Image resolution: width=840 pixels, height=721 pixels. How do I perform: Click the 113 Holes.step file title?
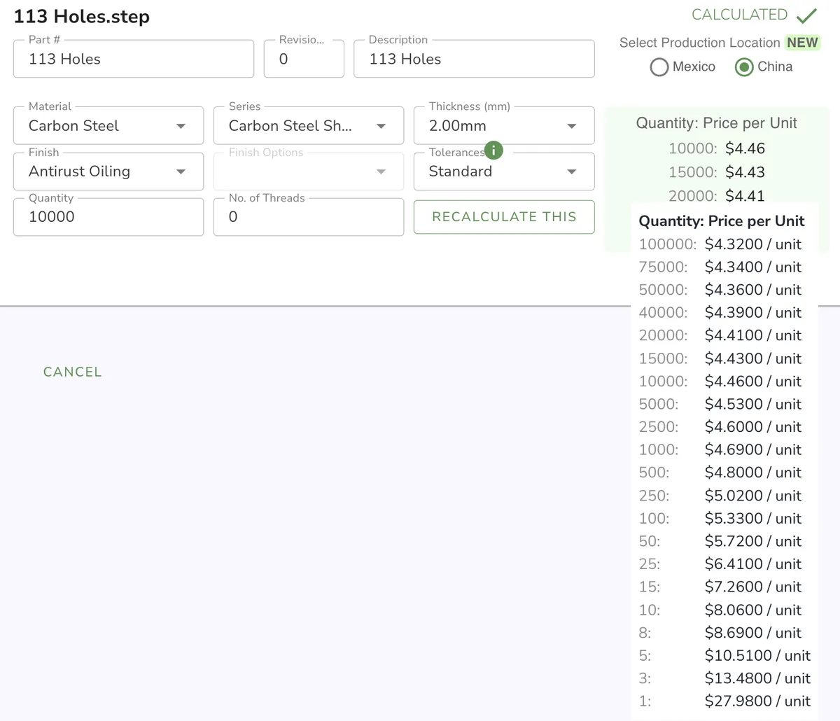point(82,17)
